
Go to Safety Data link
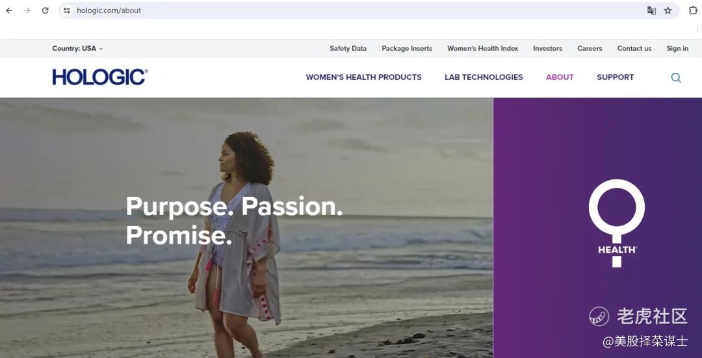point(348,48)
